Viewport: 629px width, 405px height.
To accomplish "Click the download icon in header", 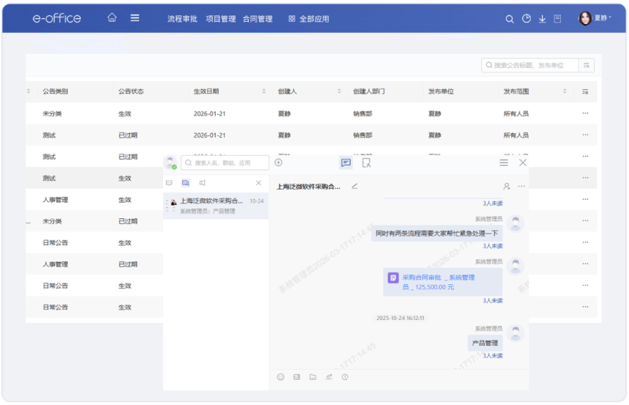I will (542, 19).
